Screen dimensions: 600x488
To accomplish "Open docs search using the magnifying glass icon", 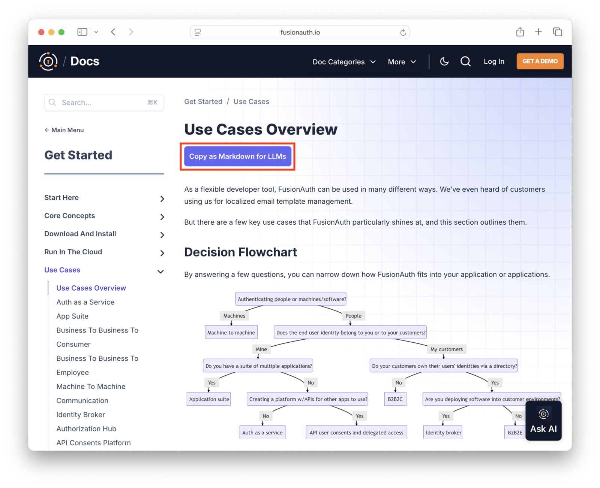I will pos(465,61).
